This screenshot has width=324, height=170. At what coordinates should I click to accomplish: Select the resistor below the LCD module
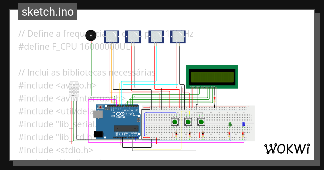(x=214, y=100)
